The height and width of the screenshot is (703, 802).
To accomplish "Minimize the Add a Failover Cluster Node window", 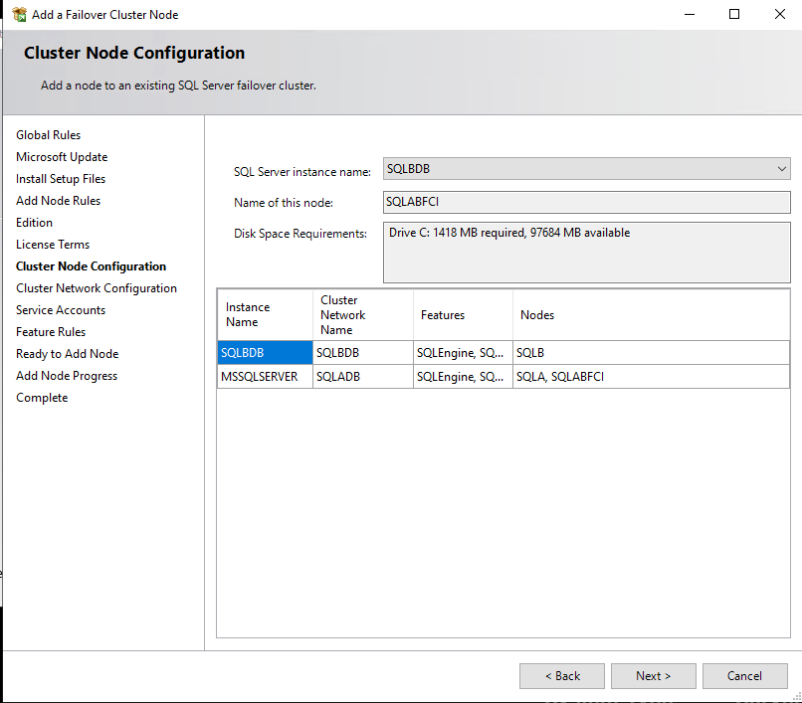I will pos(690,14).
